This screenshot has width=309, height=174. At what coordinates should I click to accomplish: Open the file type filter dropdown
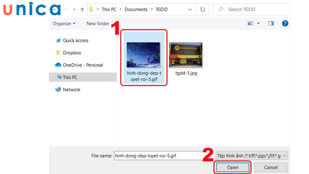pyautogui.click(x=252, y=155)
